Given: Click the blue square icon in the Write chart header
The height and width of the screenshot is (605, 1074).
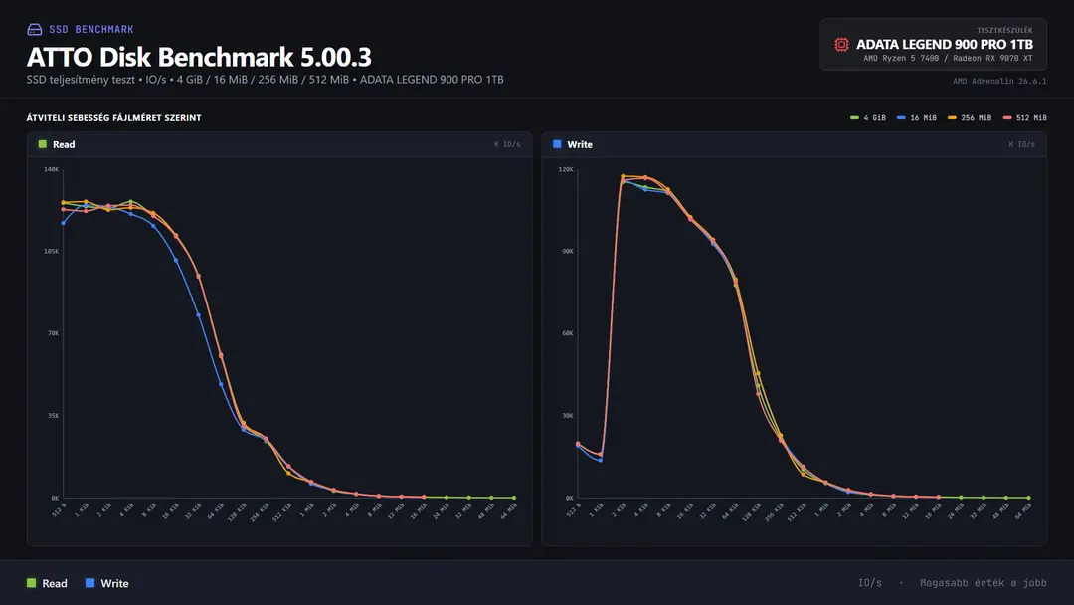Looking at the screenshot, I should click(557, 144).
